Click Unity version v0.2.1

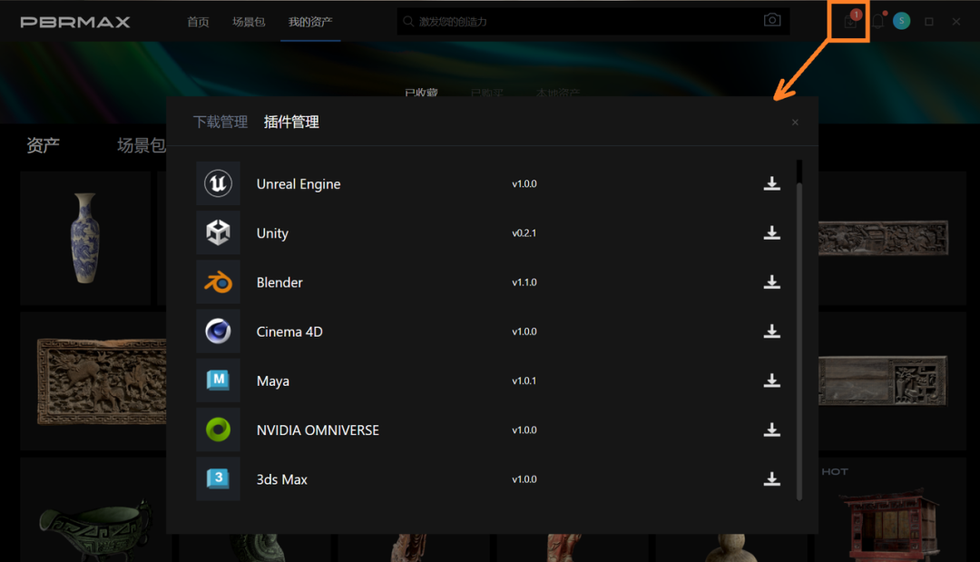524,233
